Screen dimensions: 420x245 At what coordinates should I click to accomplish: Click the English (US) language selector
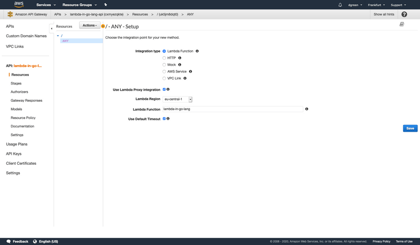point(48,241)
